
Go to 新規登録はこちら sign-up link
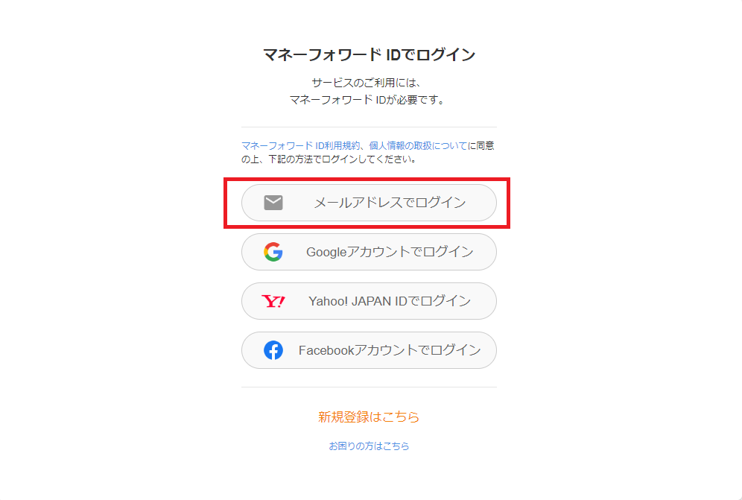coord(369,417)
